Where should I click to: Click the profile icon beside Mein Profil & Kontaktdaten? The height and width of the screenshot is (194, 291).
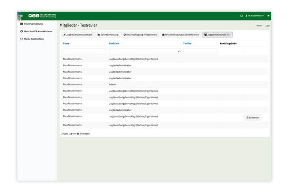click(21, 32)
